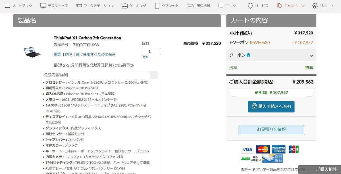The width and height of the screenshot is (341, 174).
Task: Click the JACCS 個人分割払い logo
Action: tap(251, 159)
